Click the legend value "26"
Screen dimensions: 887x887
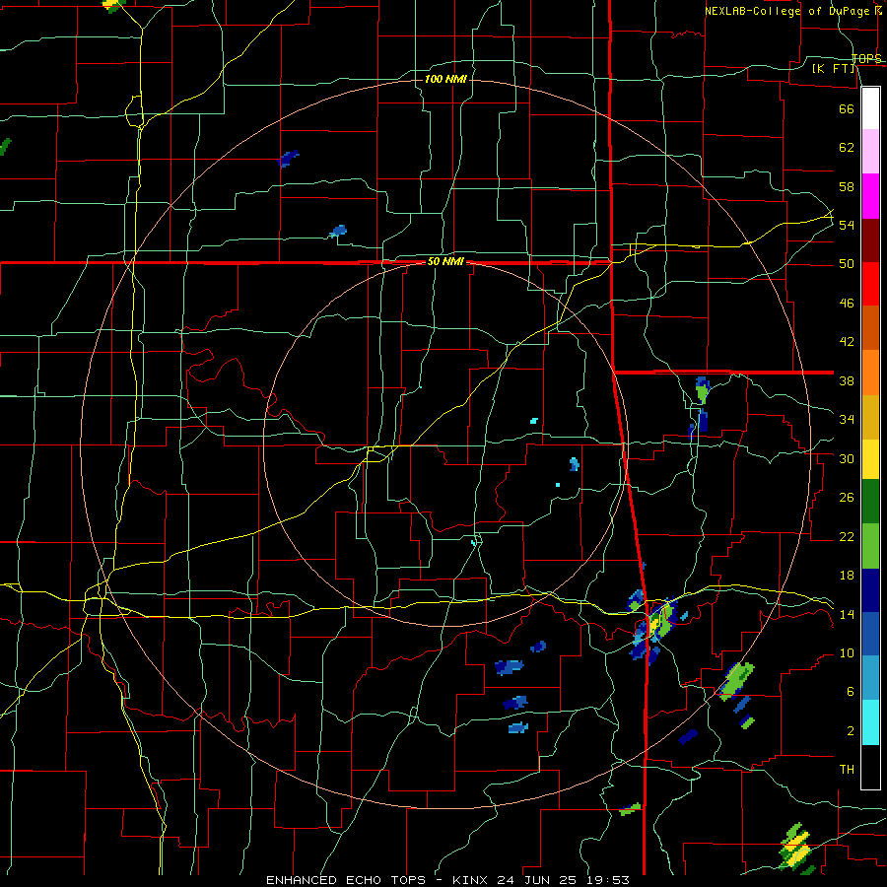pyautogui.click(x=847, y=498)
